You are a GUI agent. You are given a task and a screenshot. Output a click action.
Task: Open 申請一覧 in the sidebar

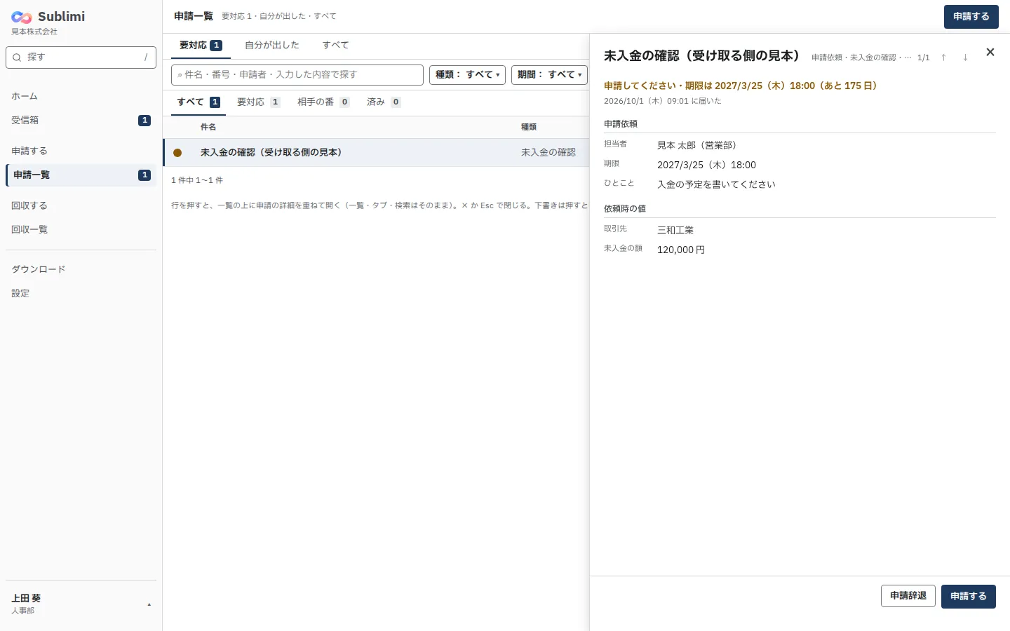81,175
